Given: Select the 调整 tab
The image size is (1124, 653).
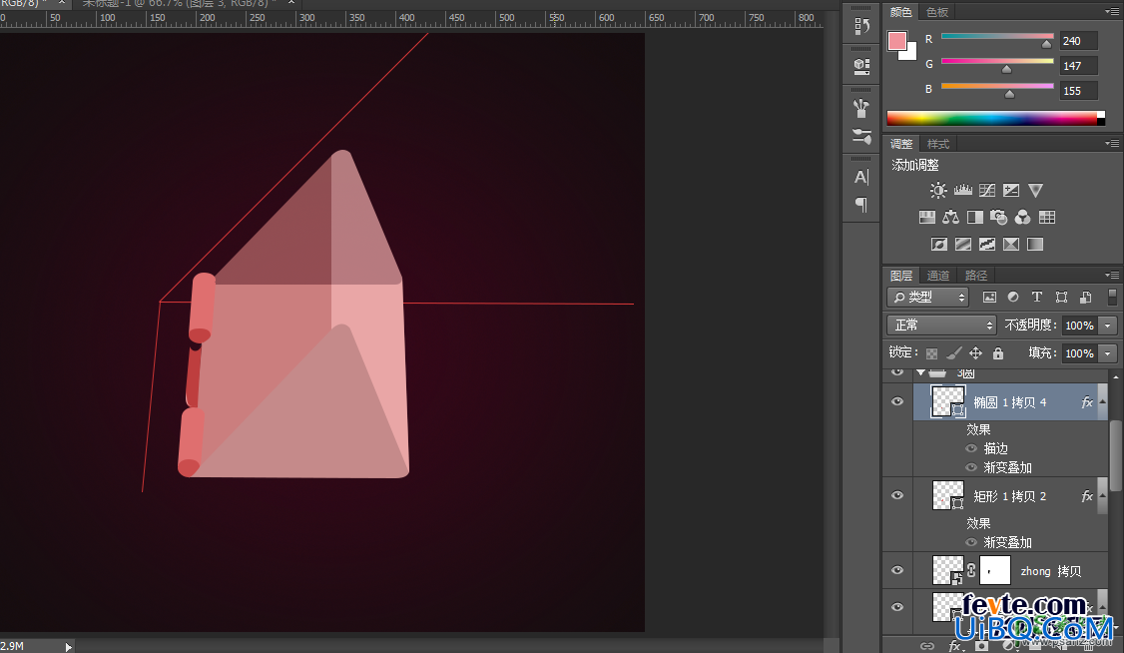Looking at the screenshot, I should click(x=901, y=144).
